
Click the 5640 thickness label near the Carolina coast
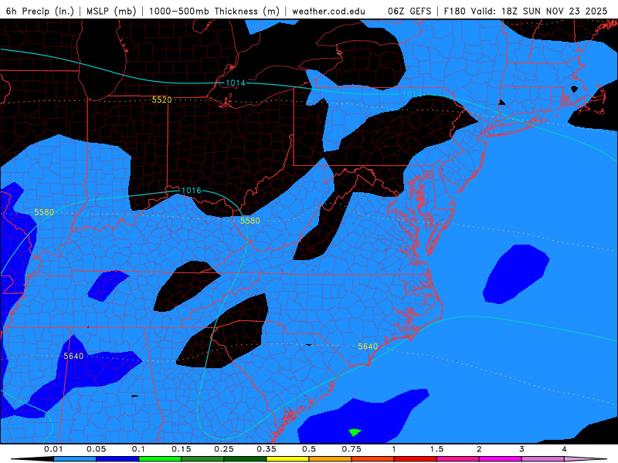pos(368,346)
